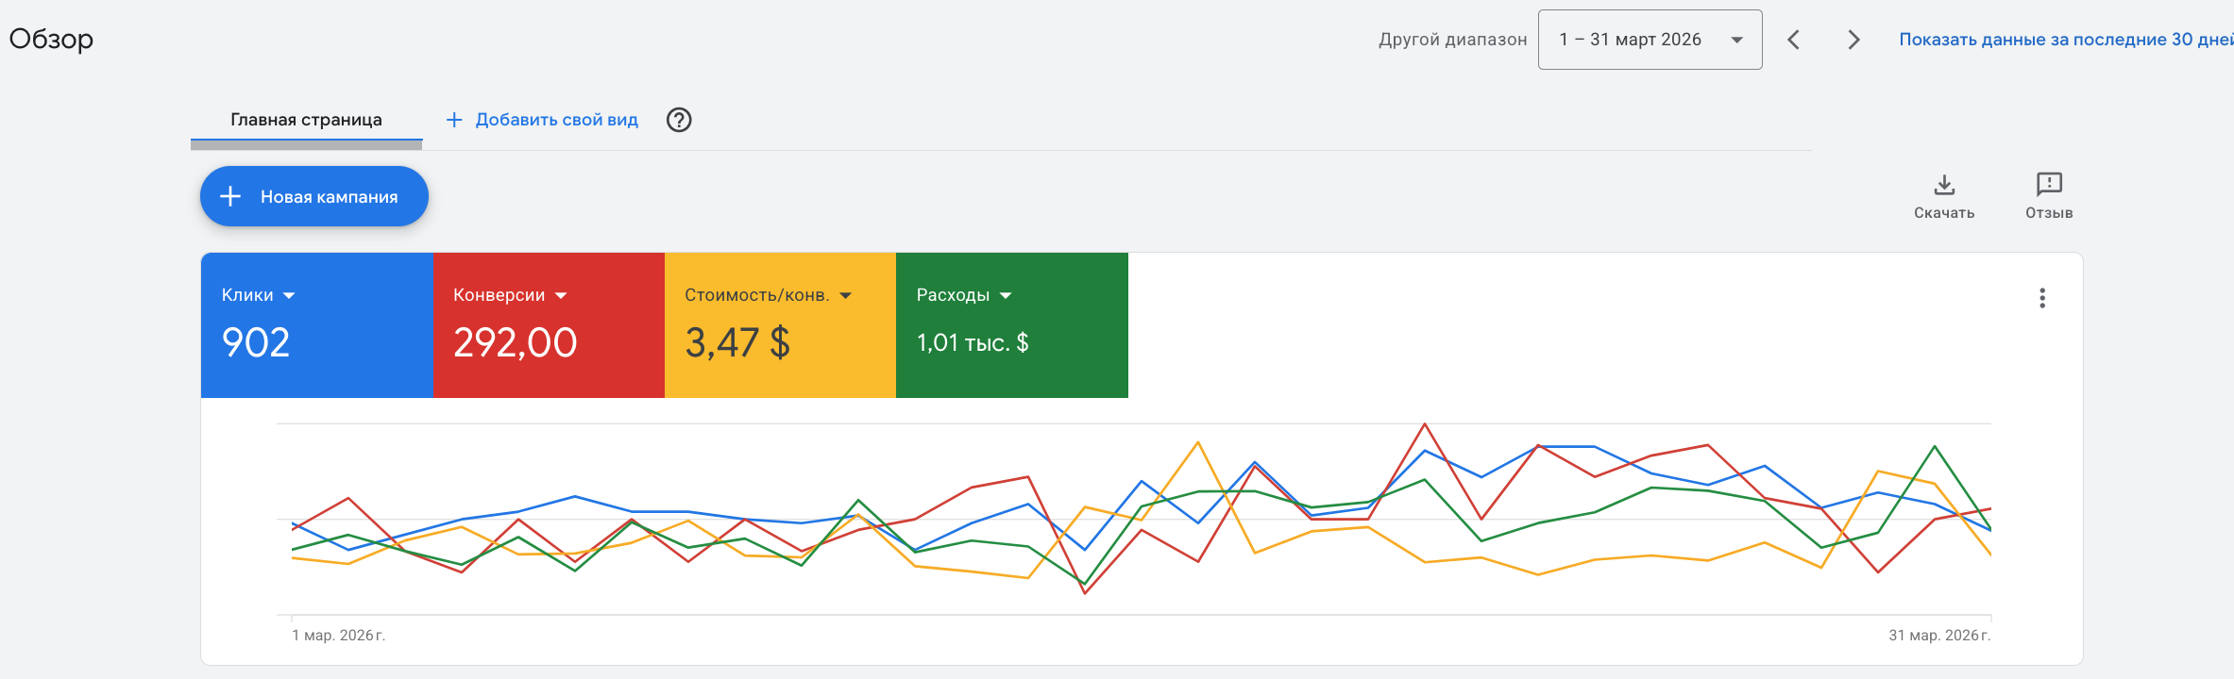Click the 3,47 $ cost value
Image resolution: width=2234 pixels, height=679 pixels.
click(x=737, y=342)
